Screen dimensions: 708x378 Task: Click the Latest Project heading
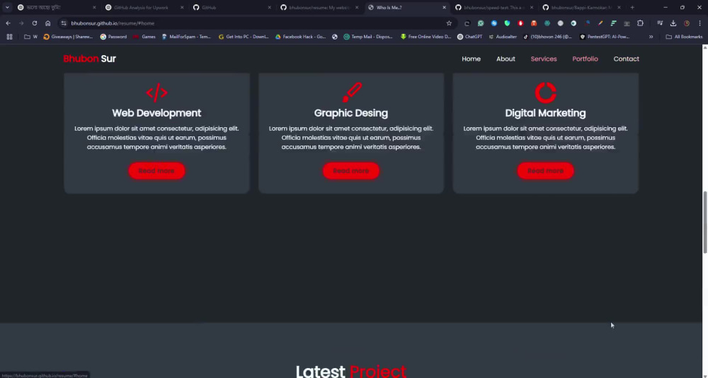point(351,372)
